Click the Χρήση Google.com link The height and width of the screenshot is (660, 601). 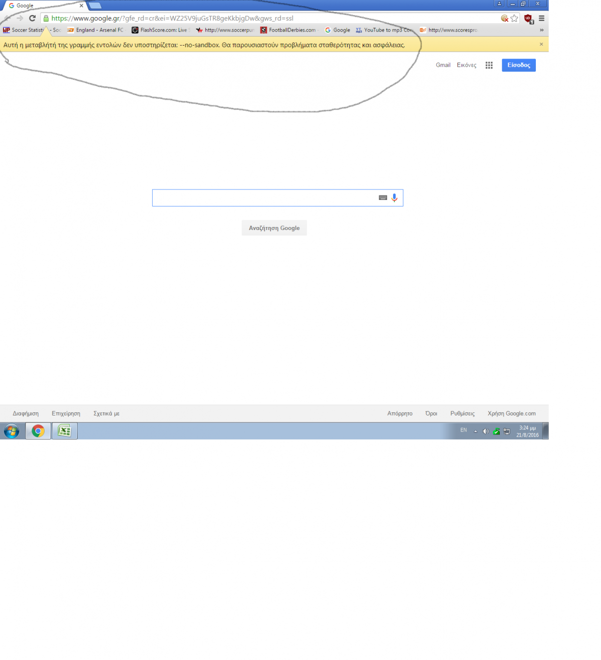511,413
